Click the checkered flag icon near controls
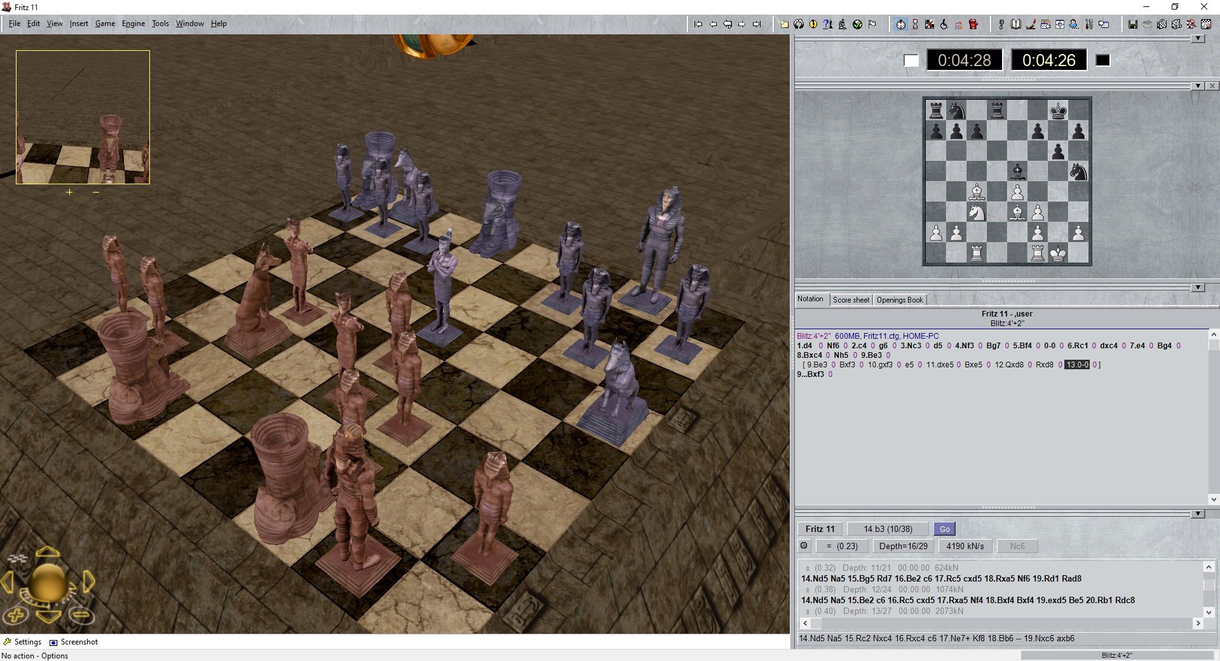 19,559
